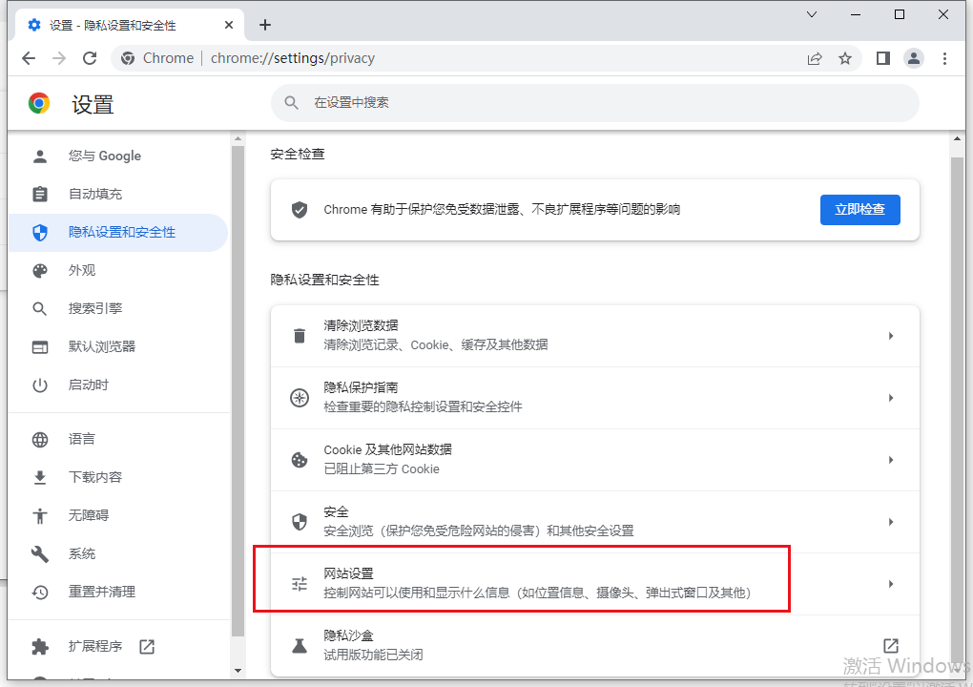This screenshot has height=687, width=973.
Task: Open the 网站设置 row
Action: [x=595, y=584]
